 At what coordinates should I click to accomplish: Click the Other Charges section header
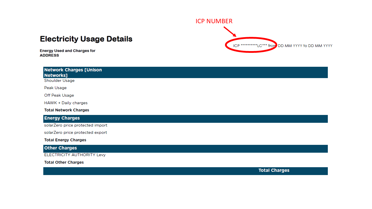60,148
